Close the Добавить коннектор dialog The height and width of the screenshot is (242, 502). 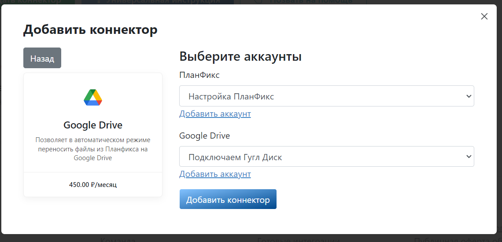tap(484, 16)
